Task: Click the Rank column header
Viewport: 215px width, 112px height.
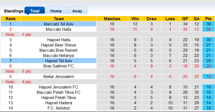Action: [11, 19]
